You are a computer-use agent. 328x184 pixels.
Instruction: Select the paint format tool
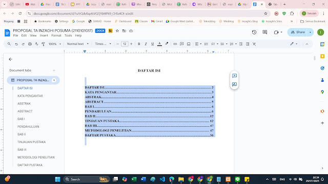click(43, 44)
